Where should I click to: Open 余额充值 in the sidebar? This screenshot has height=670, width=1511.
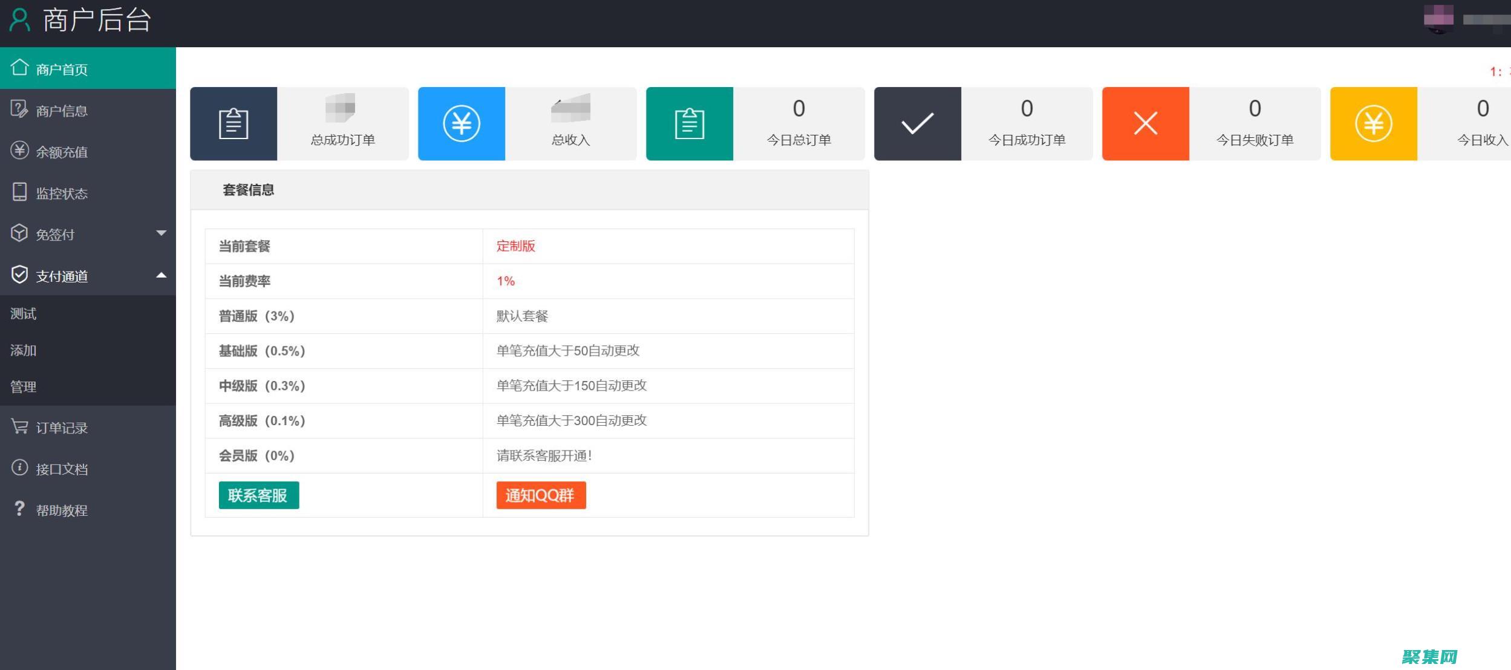click(x=61, y=152)
